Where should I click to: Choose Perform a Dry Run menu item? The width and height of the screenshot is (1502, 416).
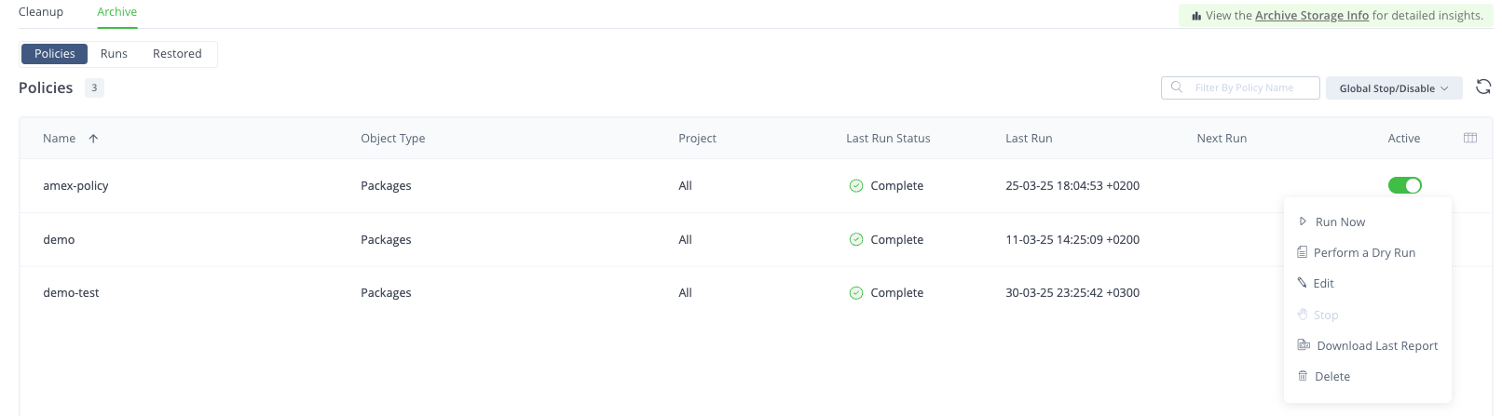tap(1364, 252)
